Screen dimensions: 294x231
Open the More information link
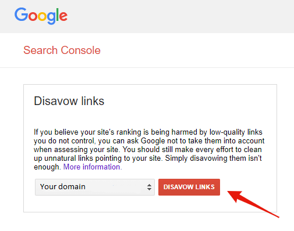click(x=93, y=167)
